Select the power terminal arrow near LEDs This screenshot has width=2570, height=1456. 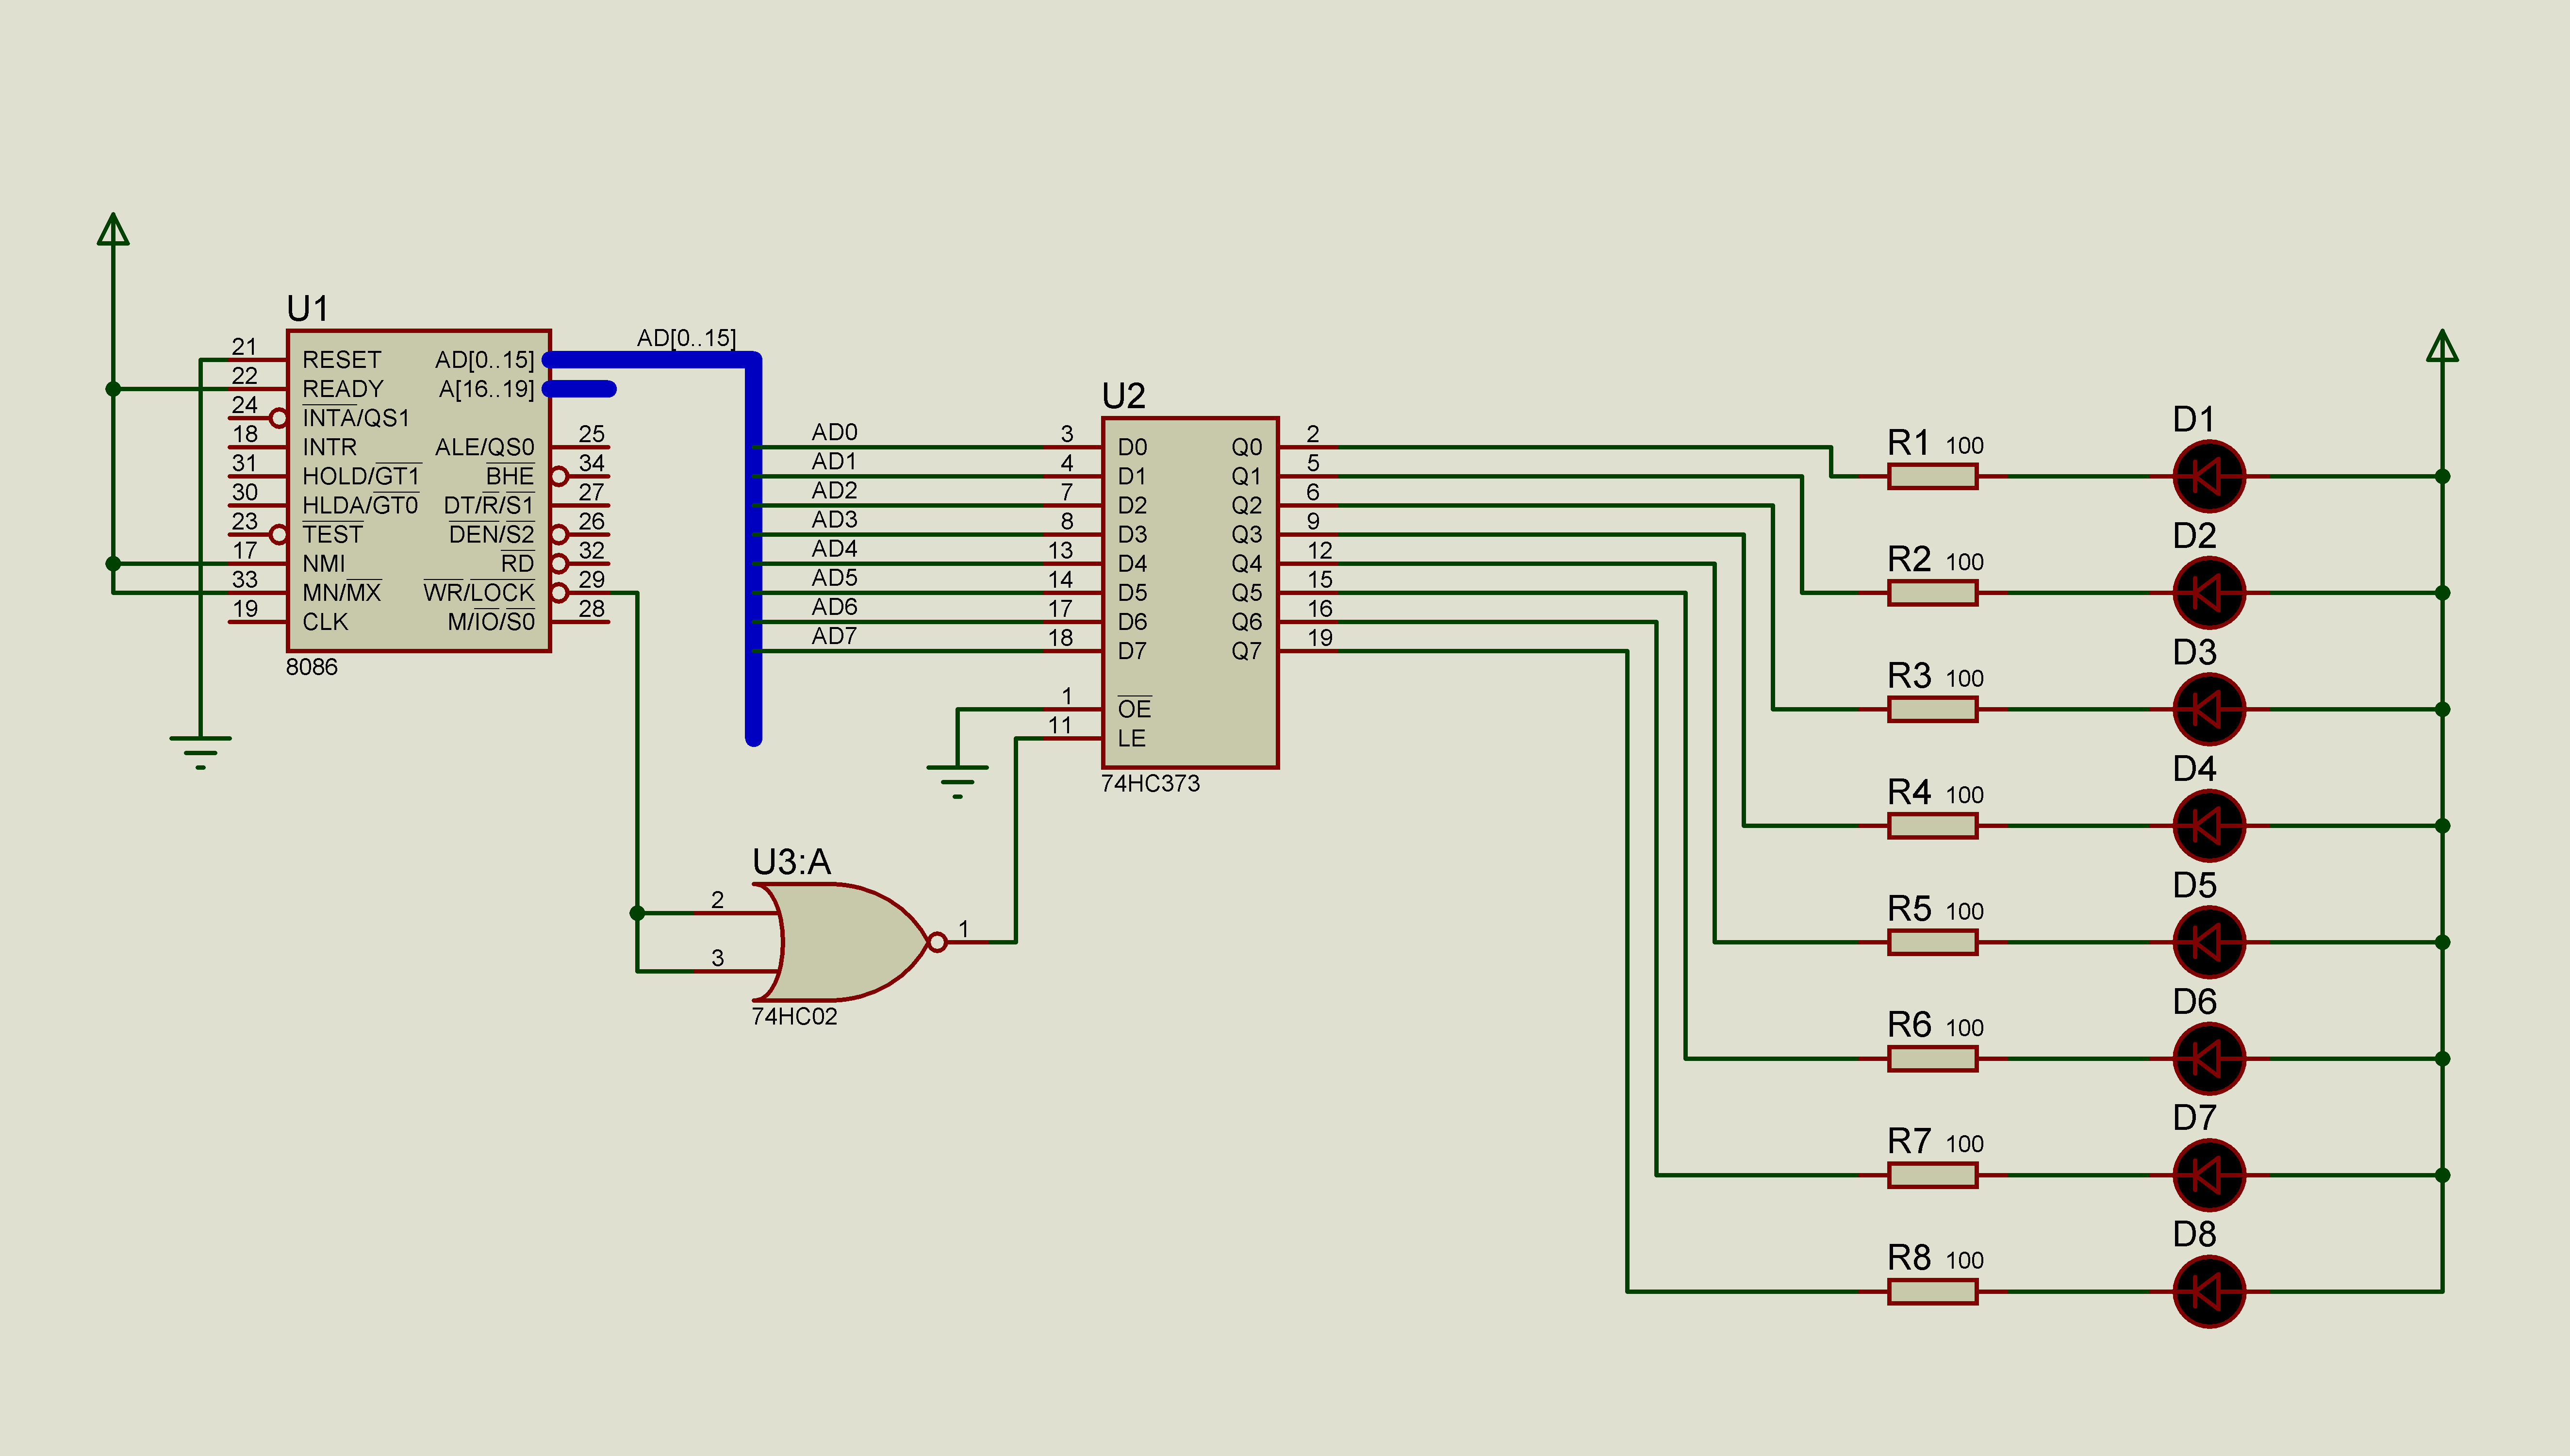coord(2442,346)
